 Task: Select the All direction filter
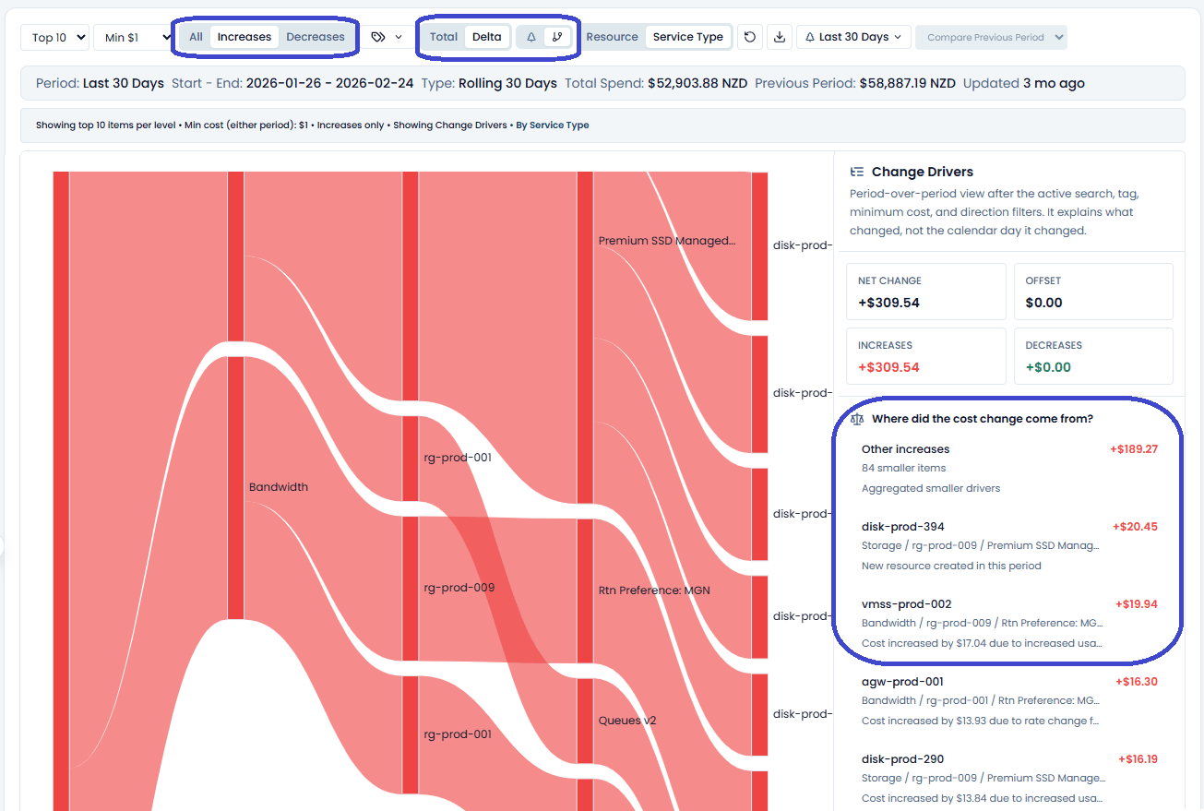(x=196, y=37)
